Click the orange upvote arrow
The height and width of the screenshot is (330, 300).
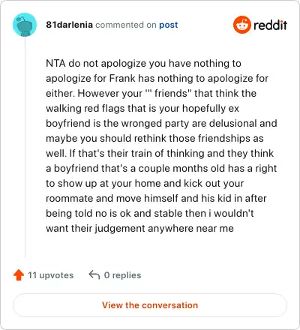coord(19,275)
